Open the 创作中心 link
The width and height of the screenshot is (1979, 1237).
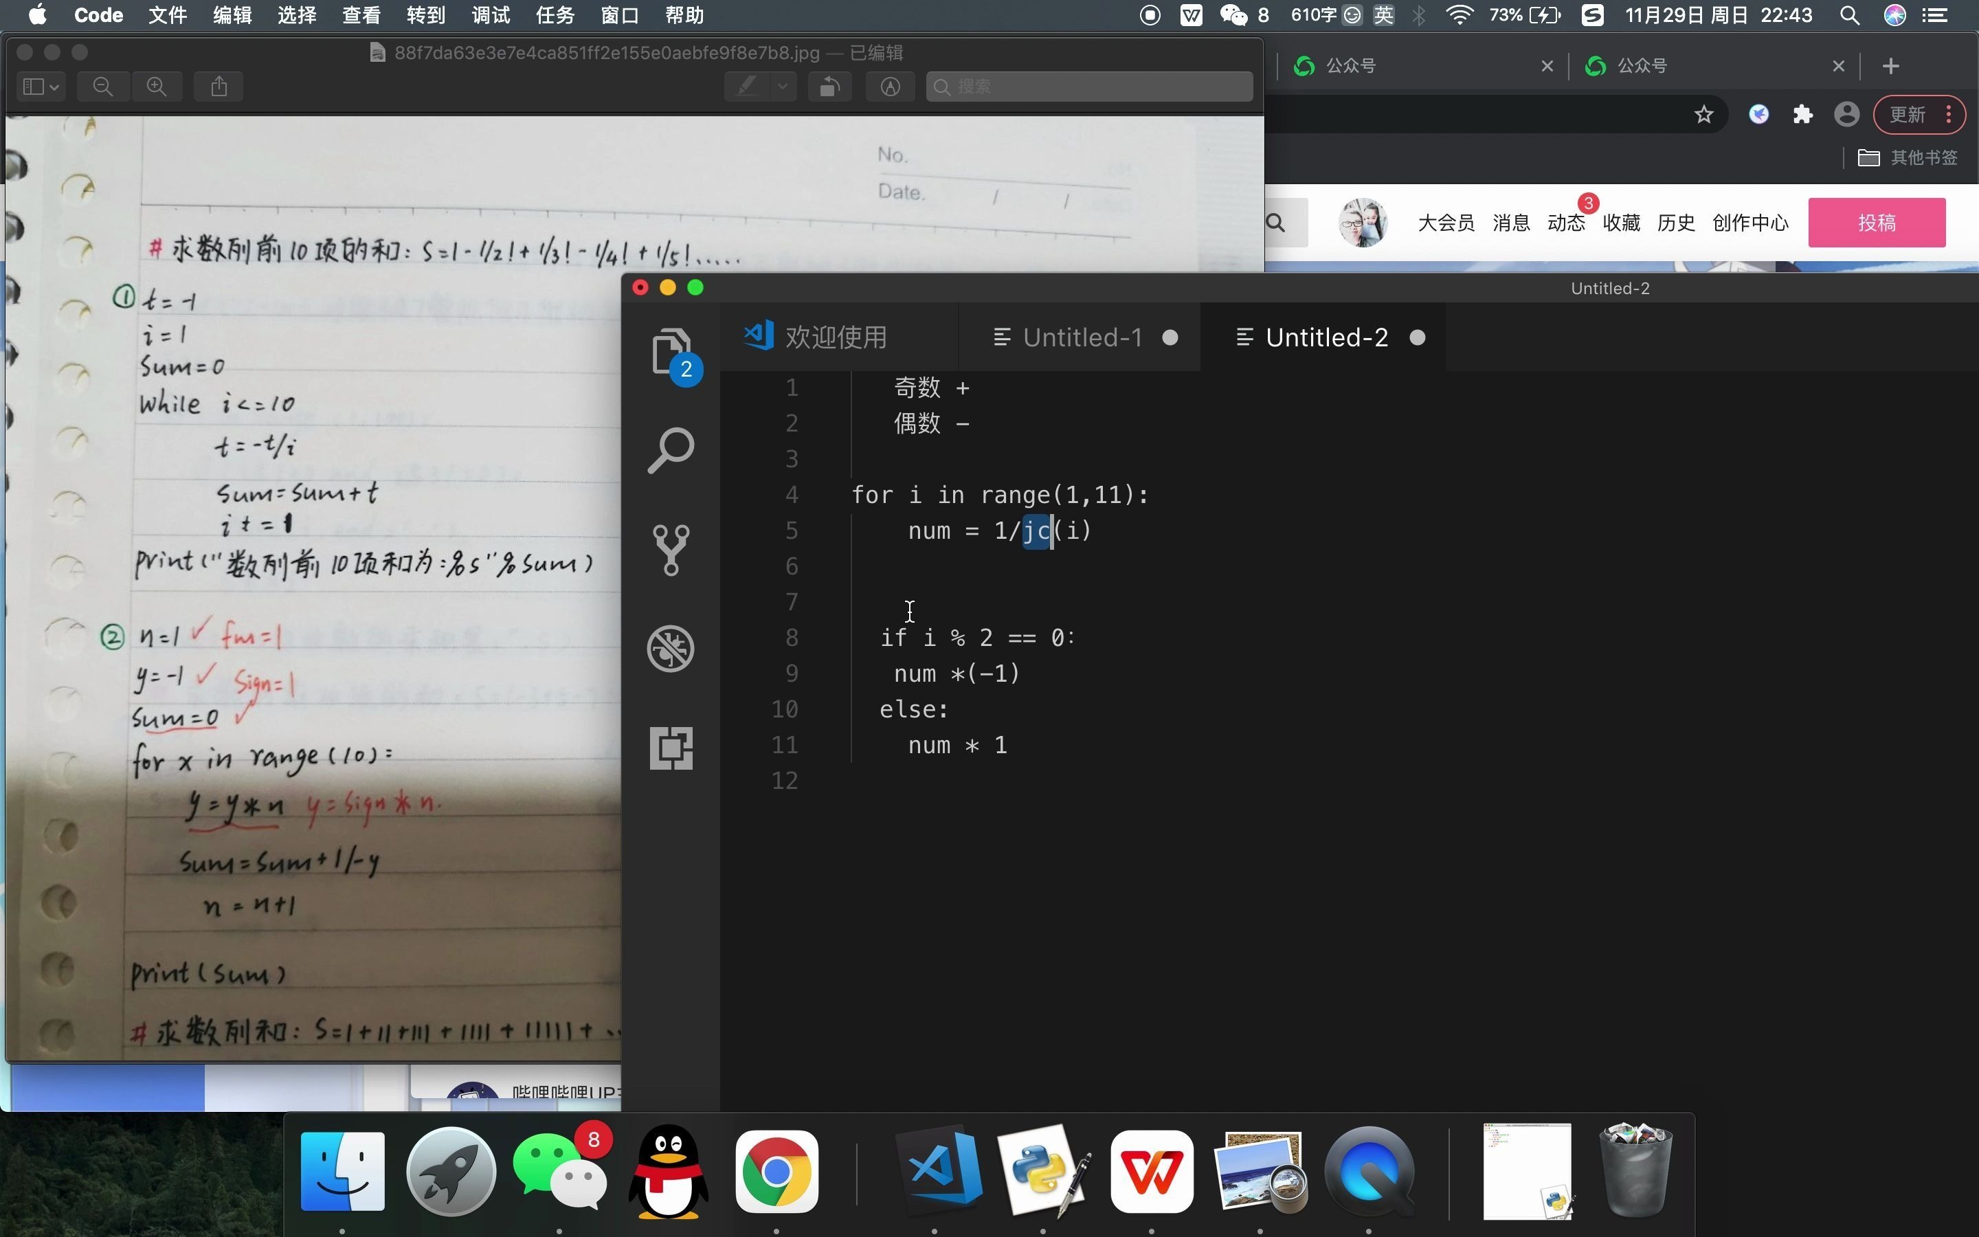1750,223
